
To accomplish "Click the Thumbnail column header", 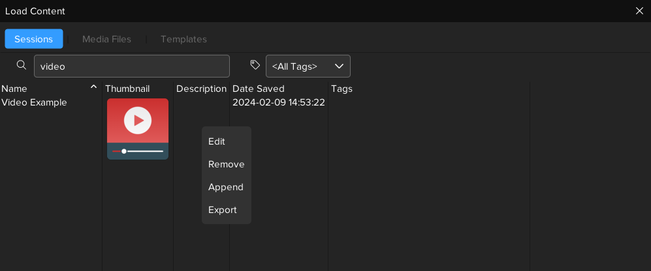I will click(127, 89).
